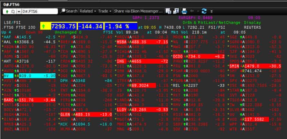Click the HIK change +16.0
Viewport: 287px width, 139px height.
pos(106,124)
